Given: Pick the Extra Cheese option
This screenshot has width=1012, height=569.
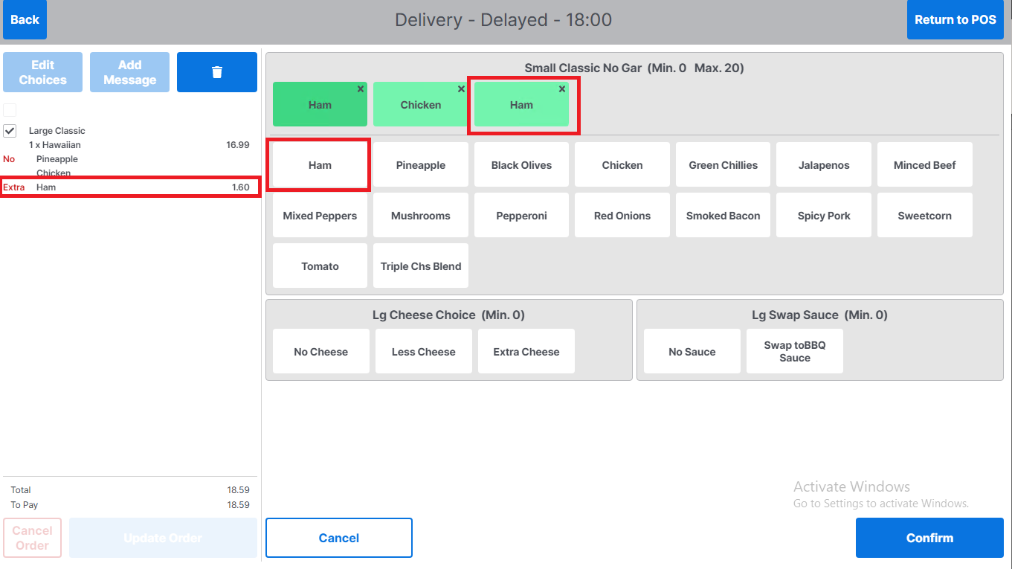Looking at the screenshot, I should point(526,352).
